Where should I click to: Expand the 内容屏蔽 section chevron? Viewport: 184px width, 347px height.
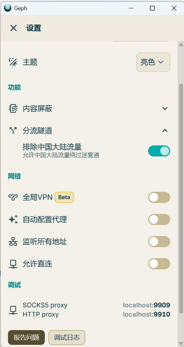(x=165, y=108)
